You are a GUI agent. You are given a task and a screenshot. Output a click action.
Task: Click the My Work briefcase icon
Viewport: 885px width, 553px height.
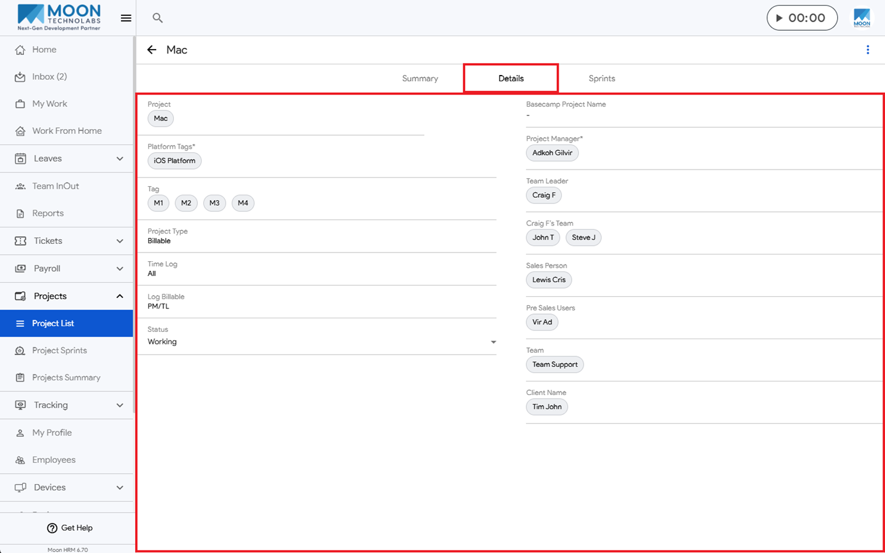coord(20,104)
